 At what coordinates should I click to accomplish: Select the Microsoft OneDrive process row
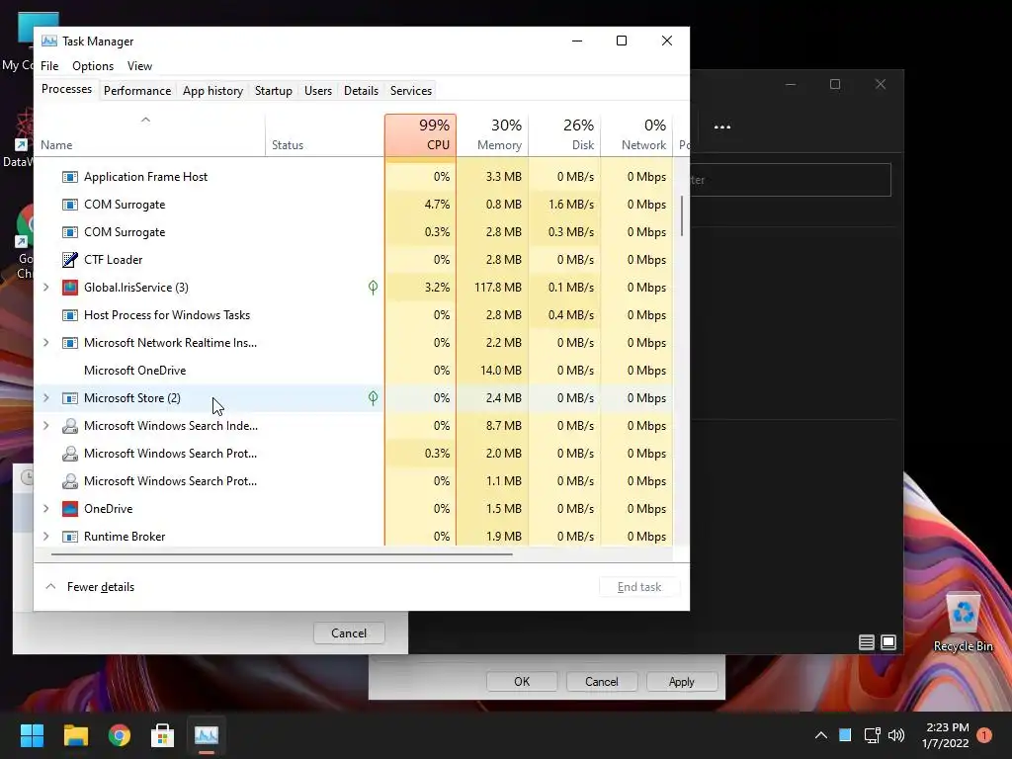pos(353,371)
